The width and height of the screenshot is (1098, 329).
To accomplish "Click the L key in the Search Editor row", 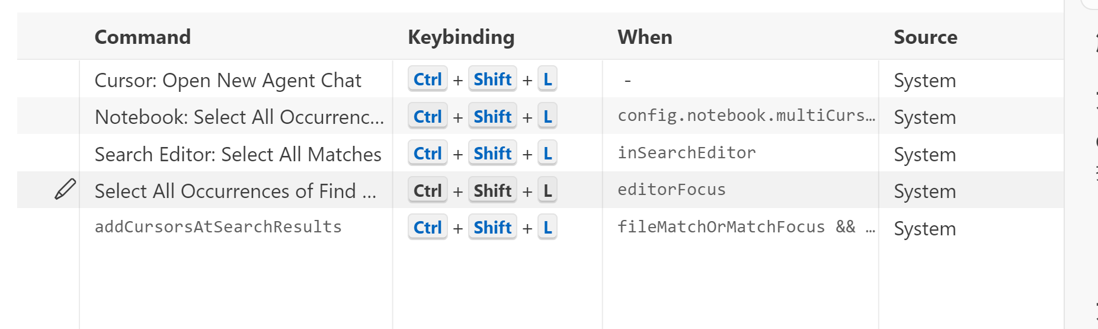I will coord(548,154).
